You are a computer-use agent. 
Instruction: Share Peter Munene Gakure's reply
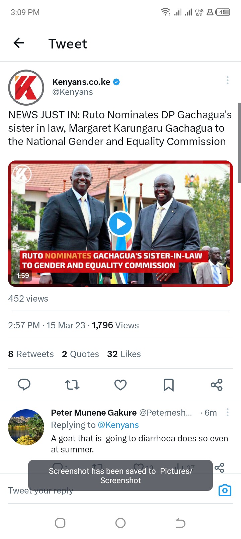point(219,467)
